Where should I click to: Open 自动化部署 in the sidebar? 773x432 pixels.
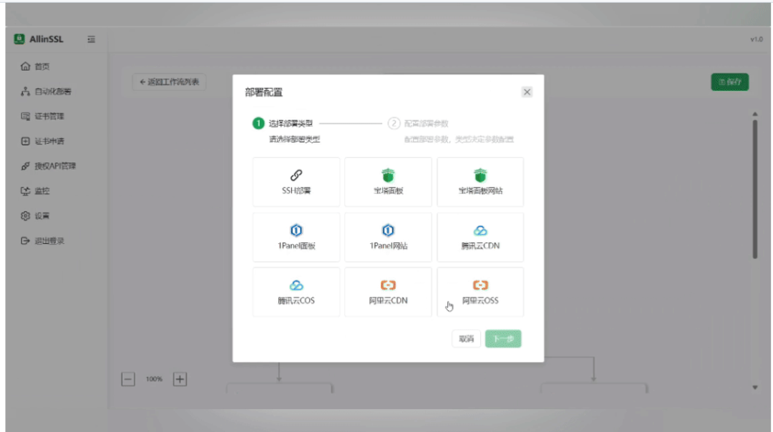click(47, 92)
